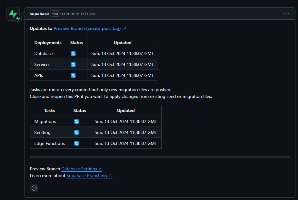Click the Seeding task status icon
This screenshot has width=298, height=200.
[76, 132]
